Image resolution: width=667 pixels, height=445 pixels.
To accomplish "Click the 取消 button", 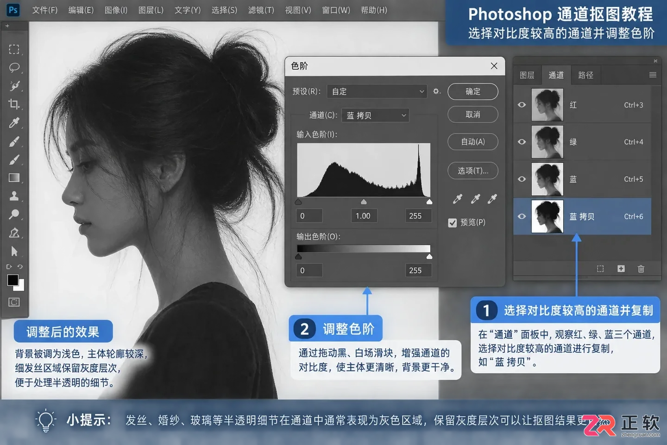I will coord(473,114).
